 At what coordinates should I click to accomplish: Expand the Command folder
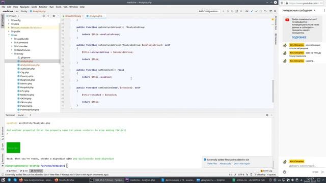pos(12,43)
